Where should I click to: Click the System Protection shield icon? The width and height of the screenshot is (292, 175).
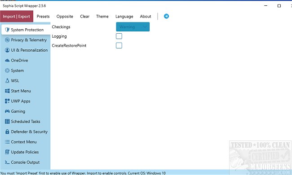coord(7,30)
